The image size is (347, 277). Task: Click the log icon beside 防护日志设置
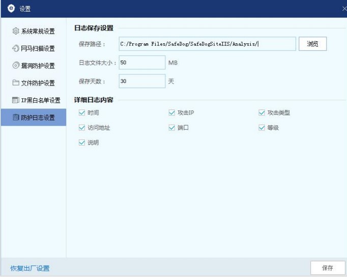[15, 117]
